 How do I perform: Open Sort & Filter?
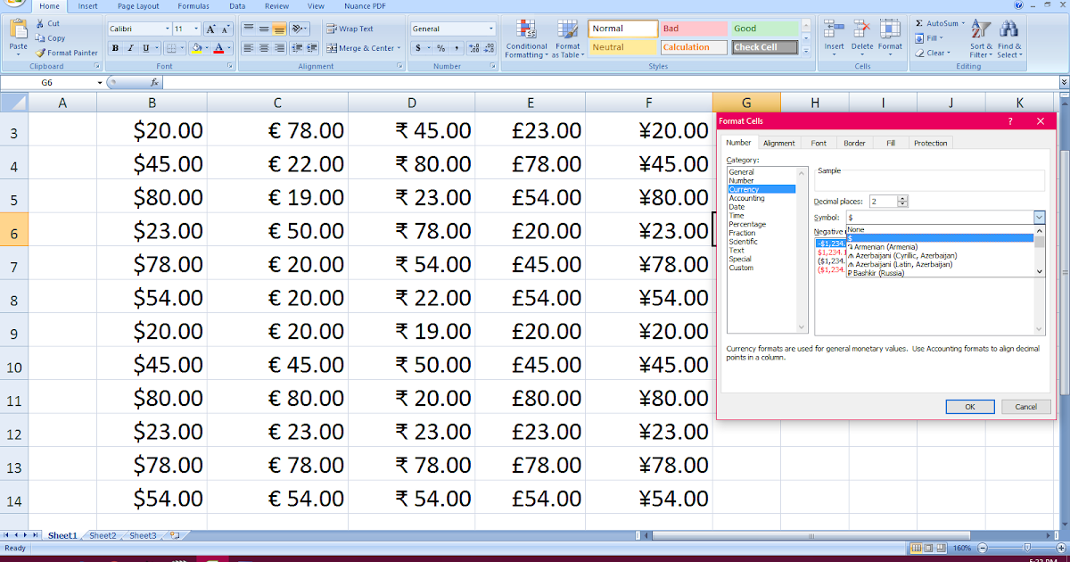coord(981,37)
